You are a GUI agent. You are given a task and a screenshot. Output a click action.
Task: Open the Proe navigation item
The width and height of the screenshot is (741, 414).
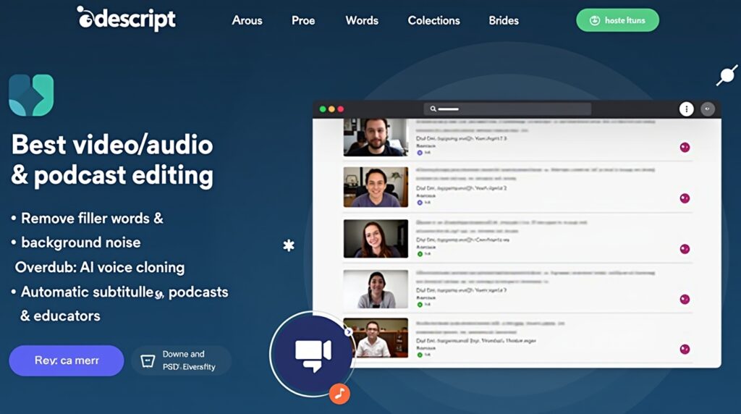303,20
